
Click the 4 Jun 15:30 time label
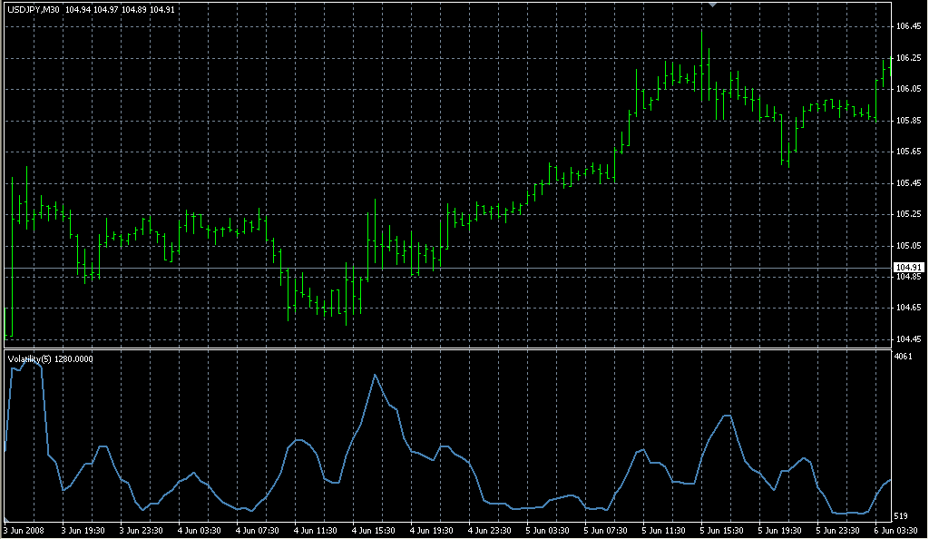coord(373,531)
